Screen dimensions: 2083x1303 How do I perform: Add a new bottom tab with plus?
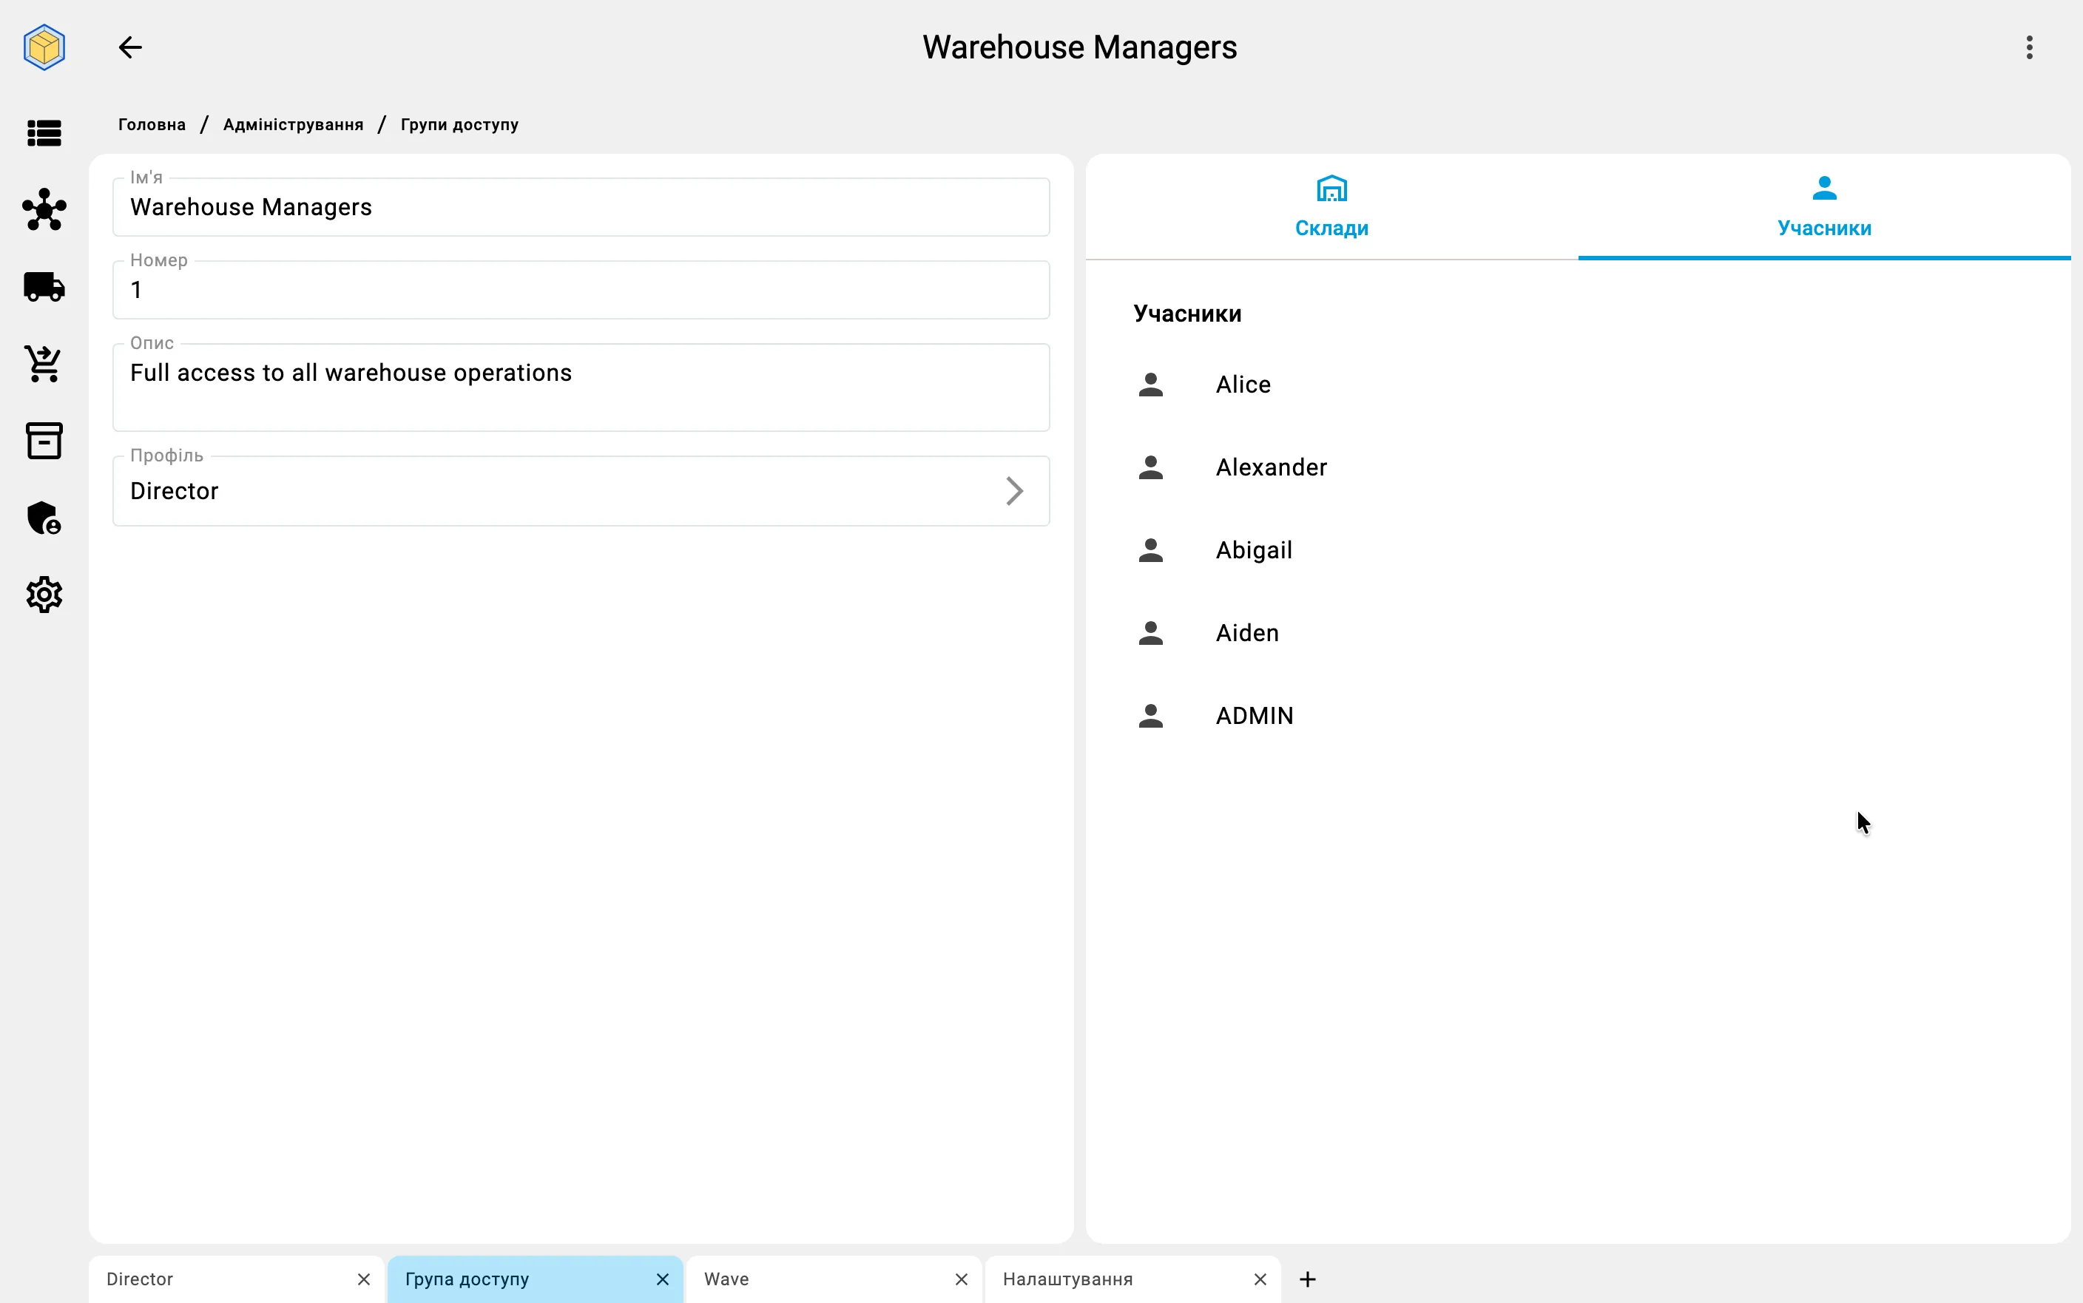point(1307,1280)
